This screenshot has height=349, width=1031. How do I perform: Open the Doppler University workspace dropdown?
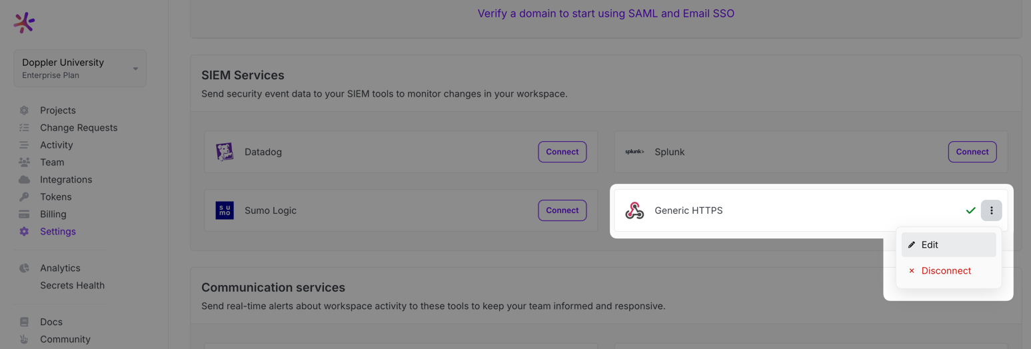tap(80, 68)
